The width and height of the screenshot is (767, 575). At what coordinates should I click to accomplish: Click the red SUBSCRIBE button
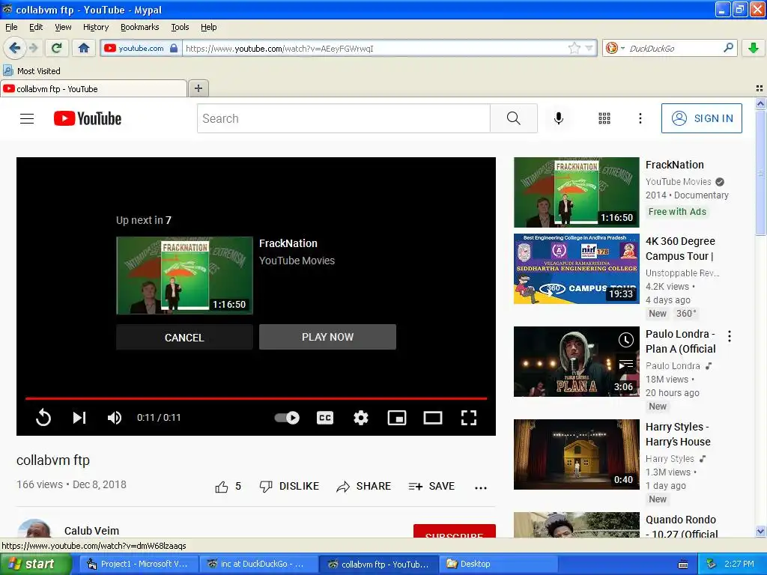[455, 531]
